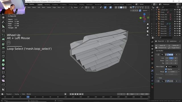Select the Smooth tool
Image resolution: width=182 pixels, height=102 pixels.
(3, 68)
